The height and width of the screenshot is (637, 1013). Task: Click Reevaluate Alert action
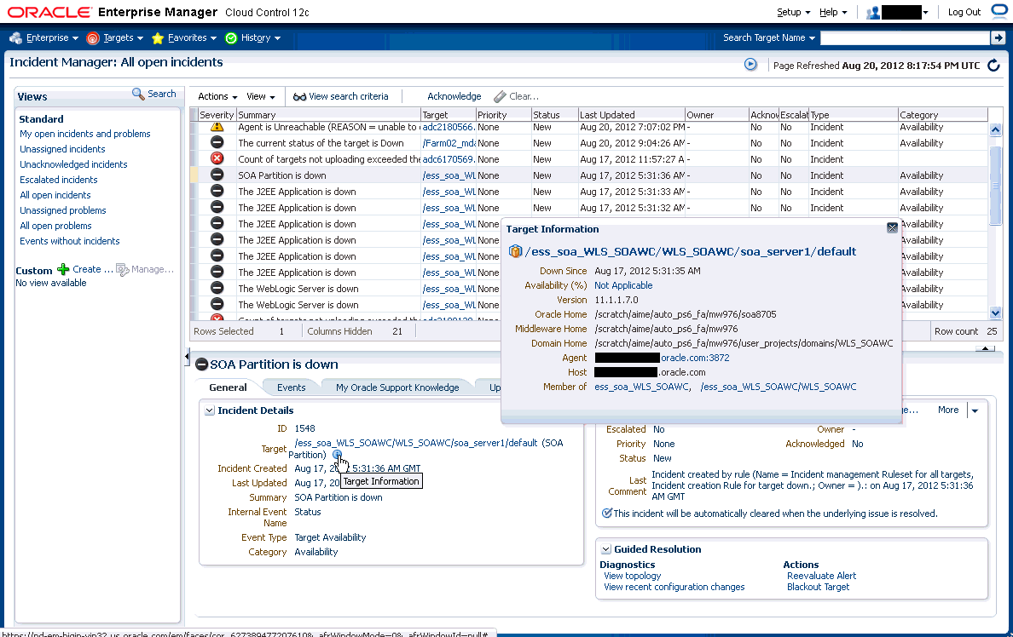click(821, 576)
